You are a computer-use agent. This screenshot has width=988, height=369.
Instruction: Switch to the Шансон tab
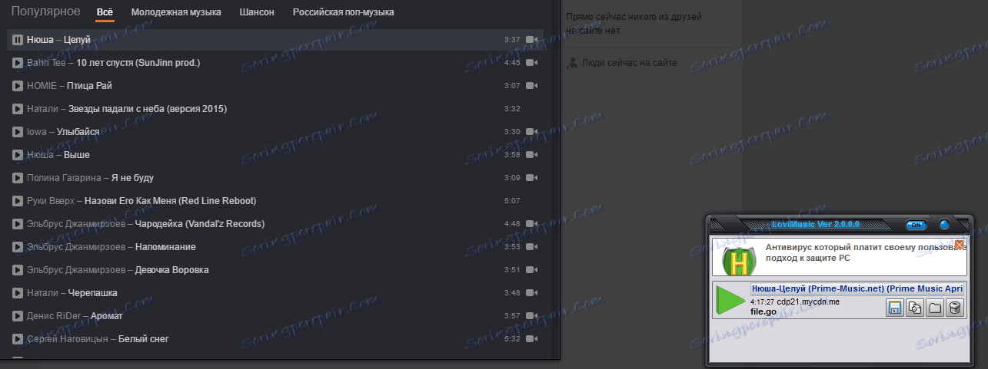point(257,12)
